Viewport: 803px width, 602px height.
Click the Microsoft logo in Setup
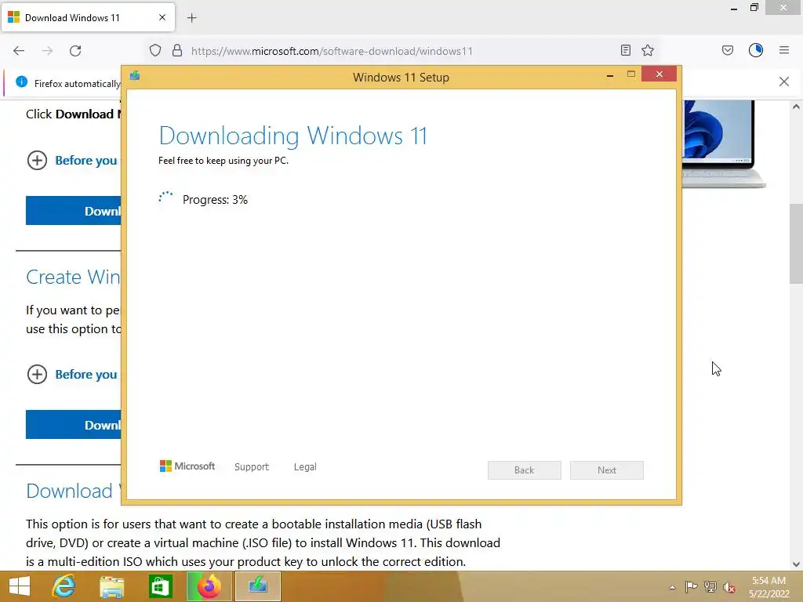coord(187,466)
